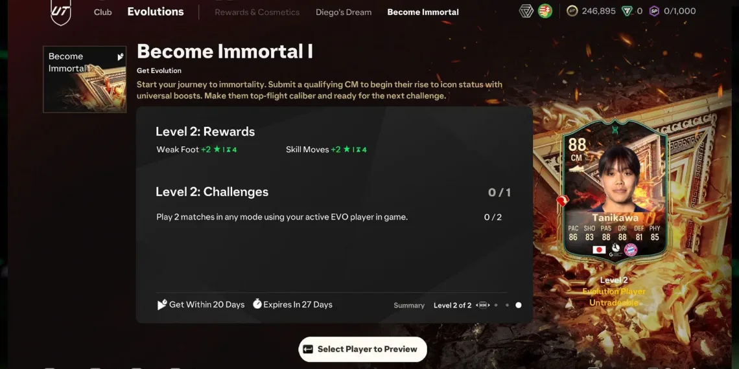Screen dimensions: 739x369
Task: Click the gray club badge icon
Action: point(526,11)
